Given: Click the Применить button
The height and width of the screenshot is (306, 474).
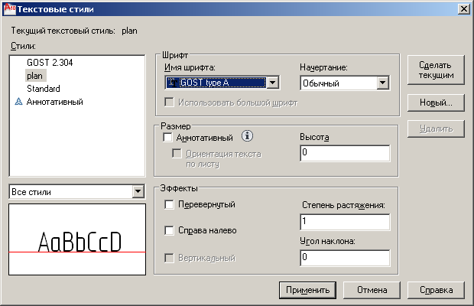Looking at the screenshot, I should [307, 290].
